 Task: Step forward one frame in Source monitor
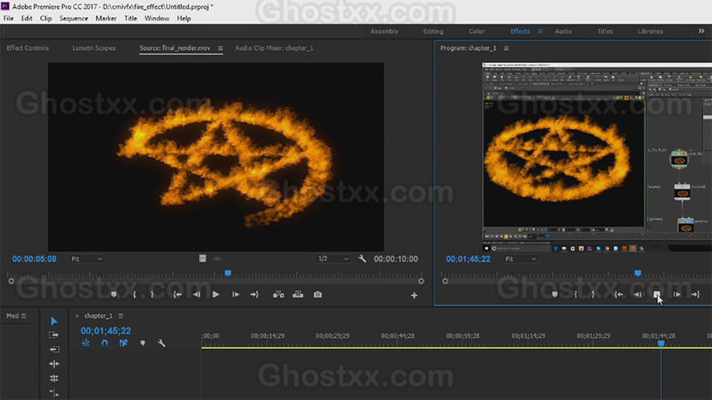point(235,294)
